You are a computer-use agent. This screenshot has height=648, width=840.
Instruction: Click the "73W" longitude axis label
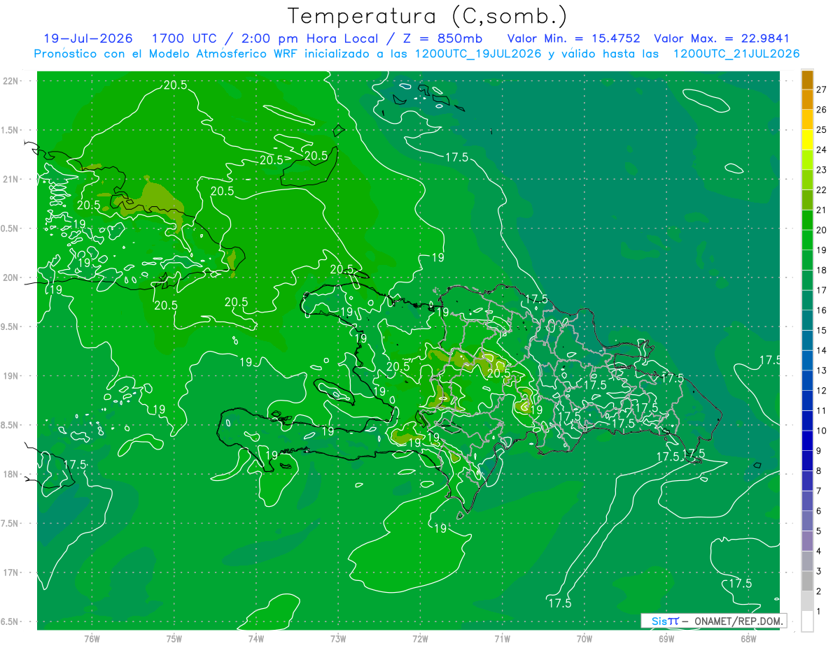click(x=338, y=638)
